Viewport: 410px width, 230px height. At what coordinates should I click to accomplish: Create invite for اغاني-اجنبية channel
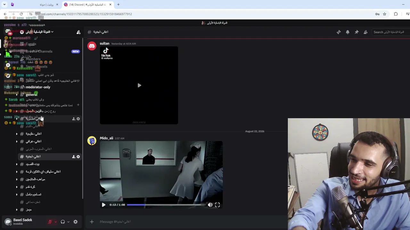[x=74, y=157]
